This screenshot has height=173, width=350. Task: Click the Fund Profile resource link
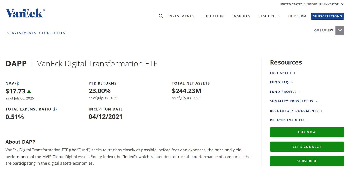pos(283,92)
